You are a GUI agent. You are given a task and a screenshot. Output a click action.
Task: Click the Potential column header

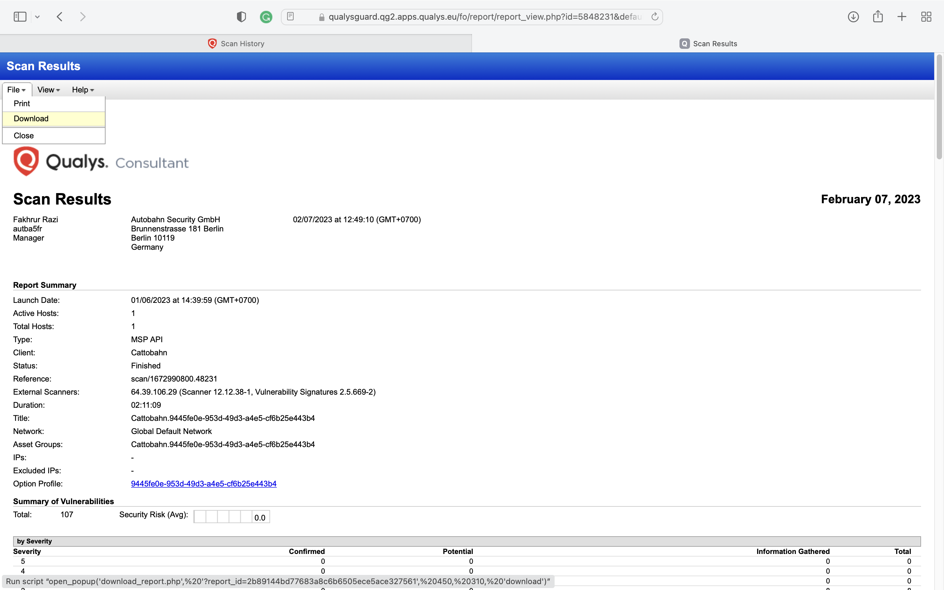(x=458, y=551)
